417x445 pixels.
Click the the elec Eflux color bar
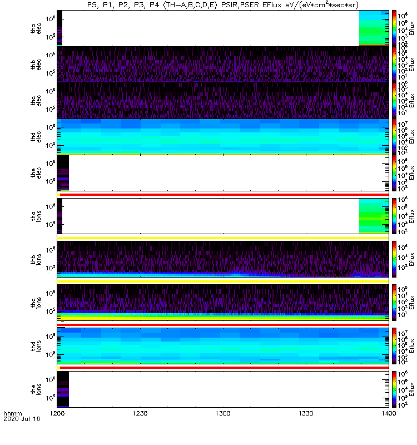394,172
